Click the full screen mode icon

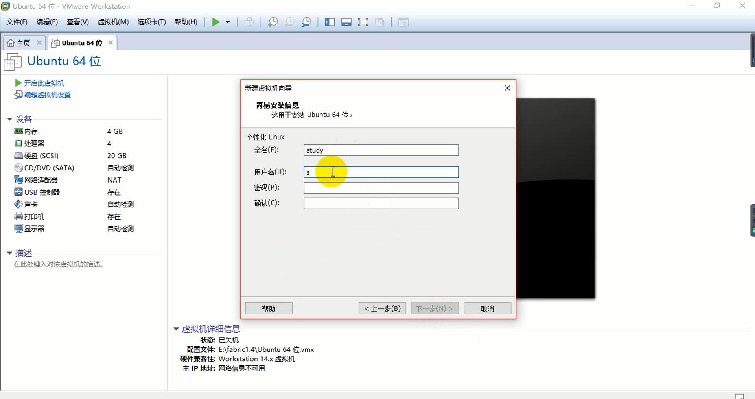(x=363, y=22)
